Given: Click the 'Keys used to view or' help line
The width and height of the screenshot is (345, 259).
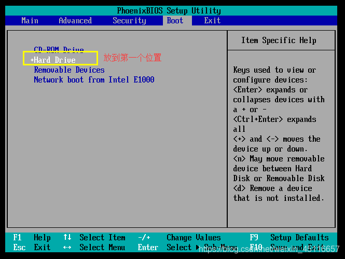Looking at the screenshot, I should pyautogui.click(x=274, y=70).
